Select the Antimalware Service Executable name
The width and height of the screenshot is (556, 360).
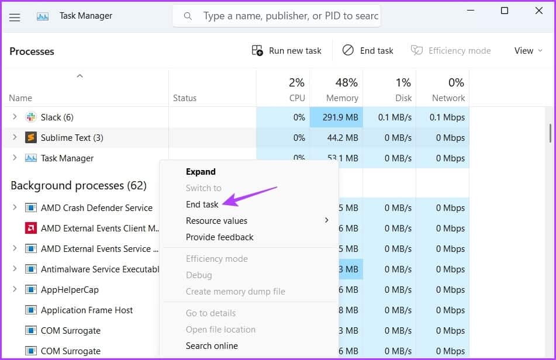[x=100, y=269]
